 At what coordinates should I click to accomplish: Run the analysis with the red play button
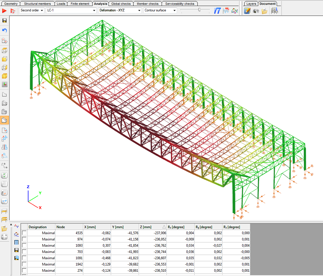(4, 11)
